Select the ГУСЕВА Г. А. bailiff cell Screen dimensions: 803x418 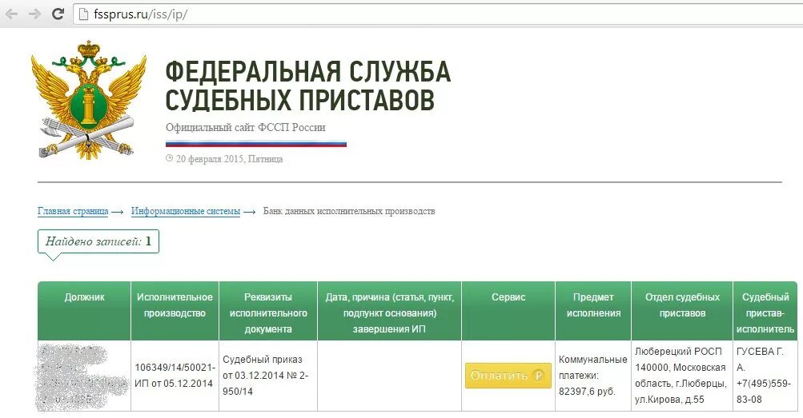point(765,376)
